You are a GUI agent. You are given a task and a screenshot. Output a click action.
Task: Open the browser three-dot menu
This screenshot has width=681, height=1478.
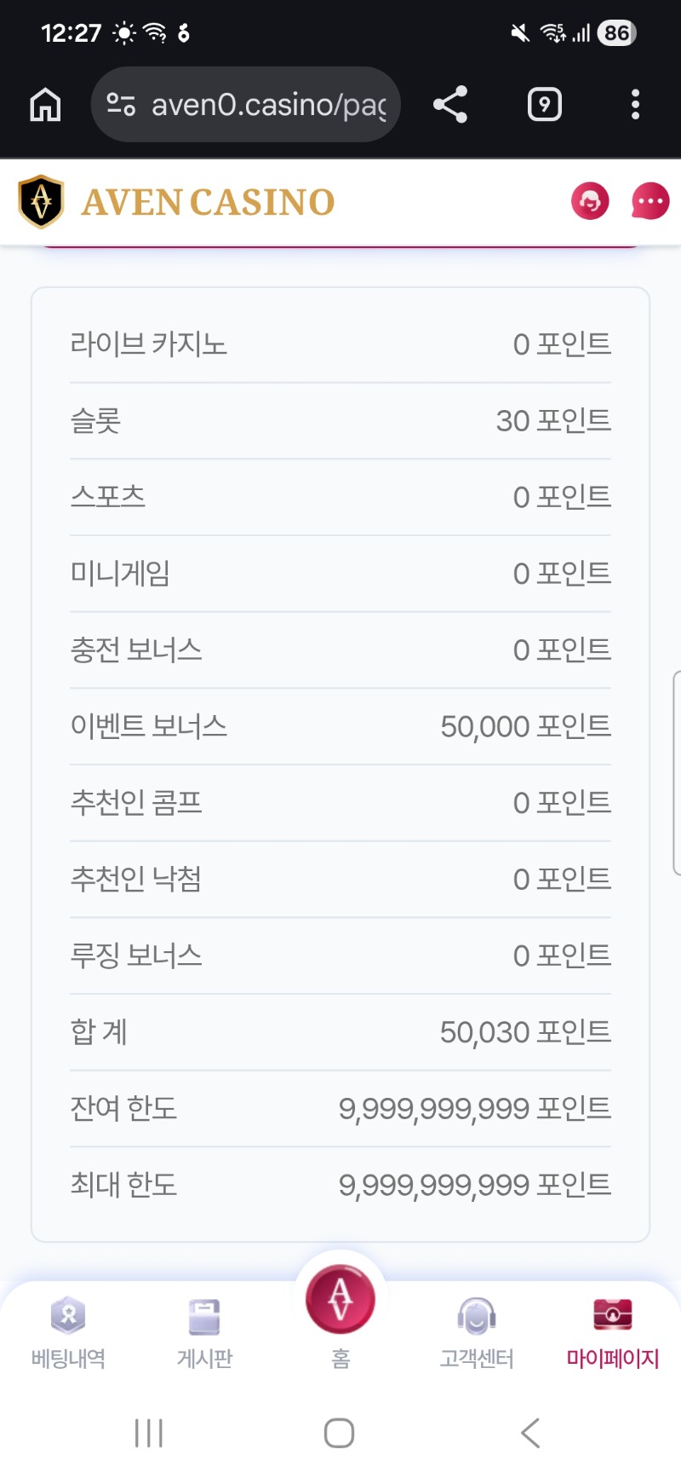[x=635, y=105]
